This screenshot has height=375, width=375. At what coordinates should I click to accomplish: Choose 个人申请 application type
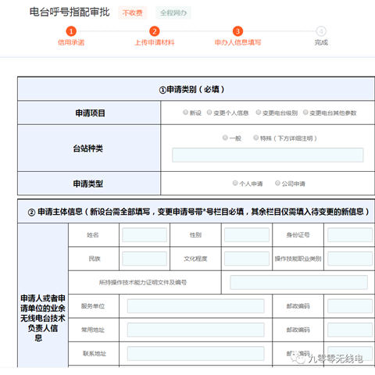click(x=235, y=183)
